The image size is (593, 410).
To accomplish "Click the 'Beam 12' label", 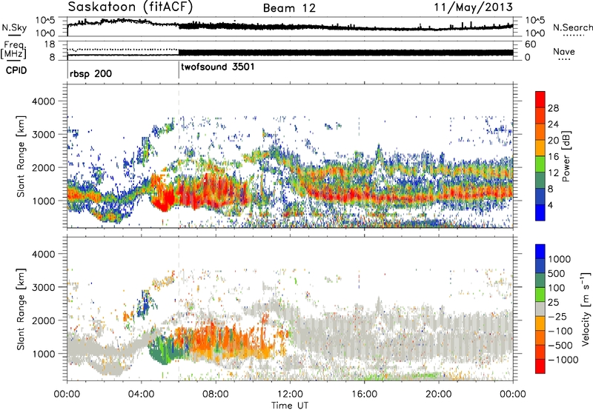I will coord(289,8).
